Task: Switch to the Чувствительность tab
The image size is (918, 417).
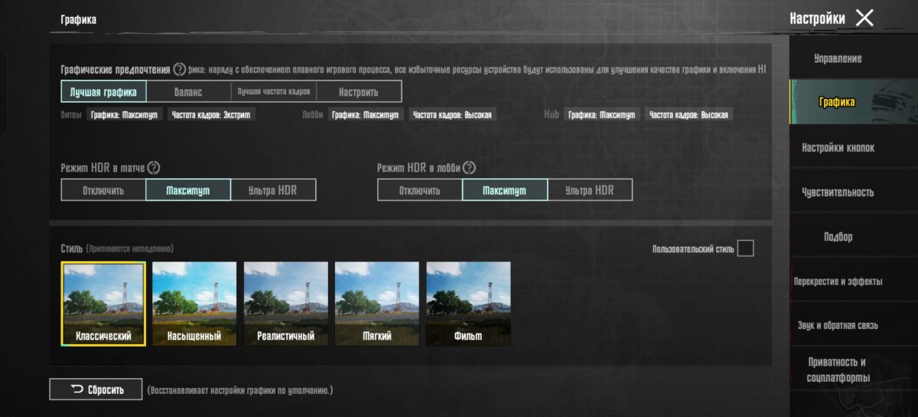Action: [x=838, y=192]
